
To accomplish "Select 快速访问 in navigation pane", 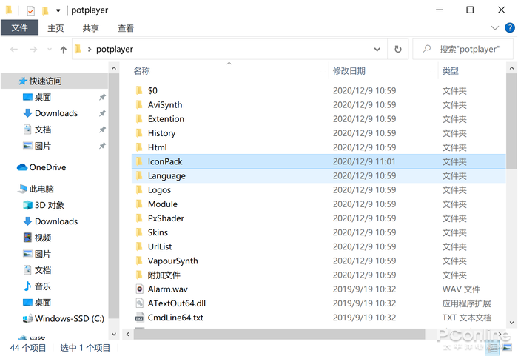I will [x=55, y=81].
